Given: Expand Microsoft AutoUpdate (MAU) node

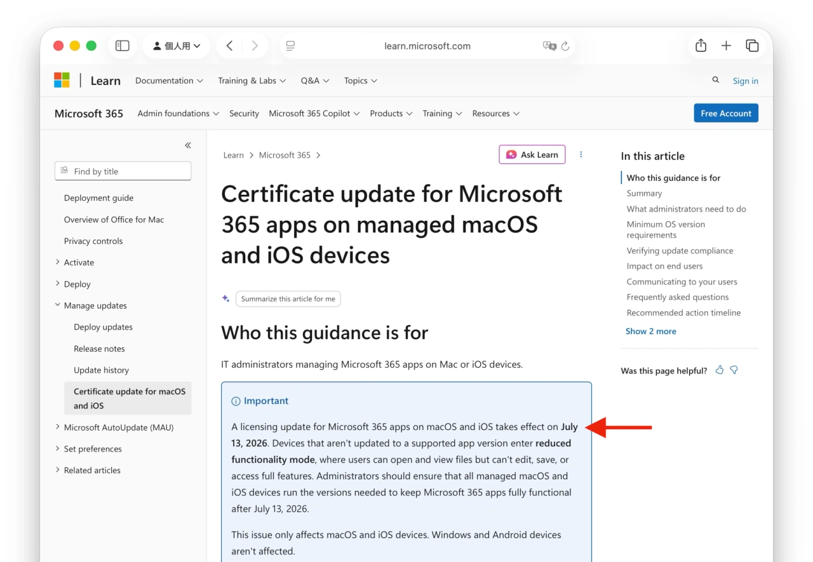Looking at the screenshot, I should coord(114,427).
